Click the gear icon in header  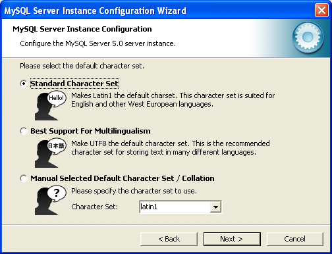[x=308, y=38]
